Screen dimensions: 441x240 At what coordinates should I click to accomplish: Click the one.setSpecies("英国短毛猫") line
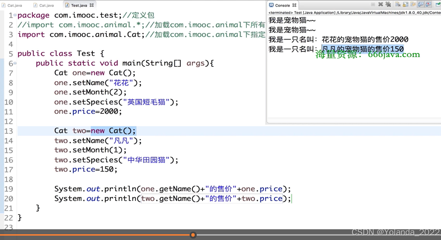point(116,102)
